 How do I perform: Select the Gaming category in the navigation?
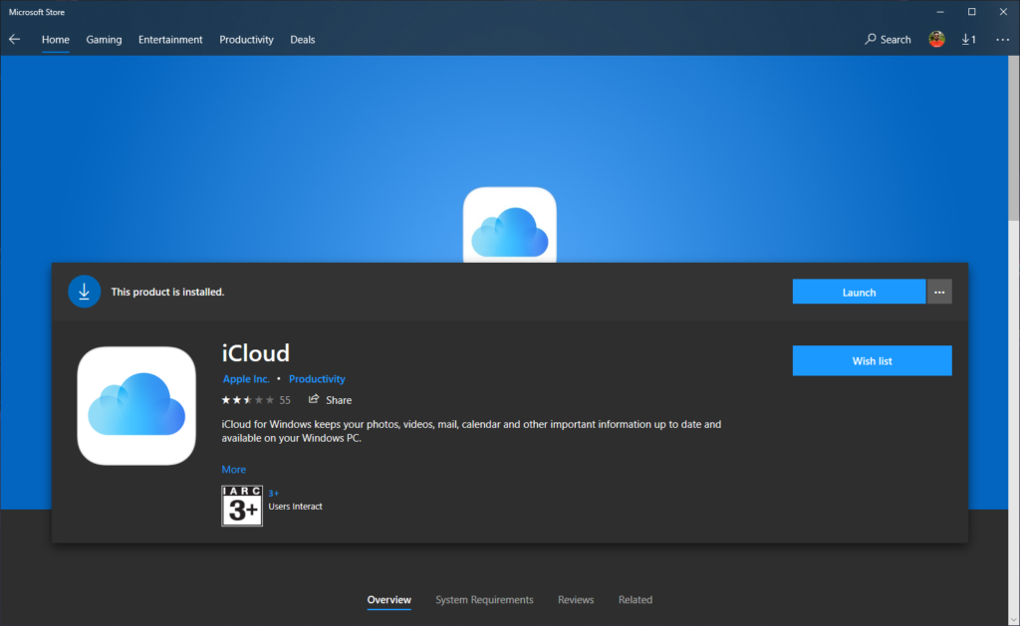coord(104,39)
